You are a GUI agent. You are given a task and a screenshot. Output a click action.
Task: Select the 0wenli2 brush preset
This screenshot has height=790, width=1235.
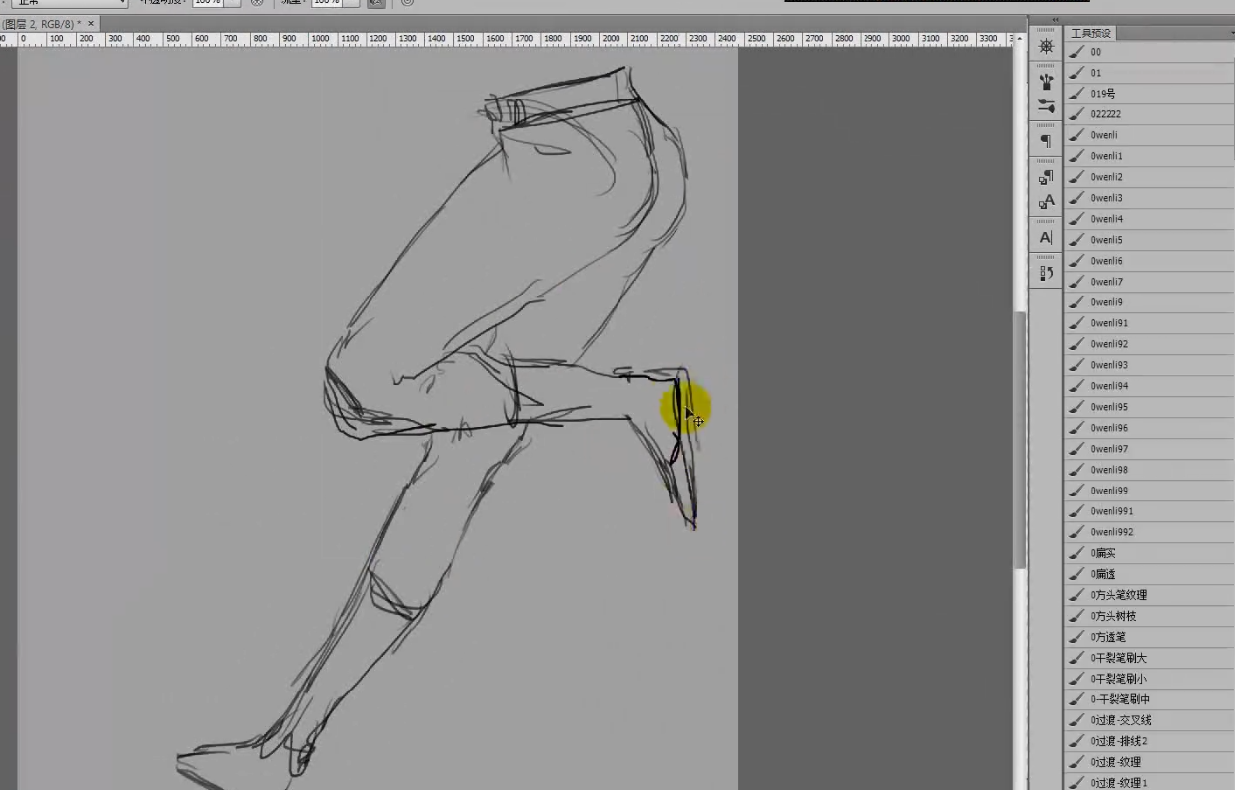point(1148,177)
